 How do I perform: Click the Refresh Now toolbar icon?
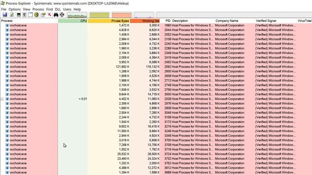[x=12, y=15]
